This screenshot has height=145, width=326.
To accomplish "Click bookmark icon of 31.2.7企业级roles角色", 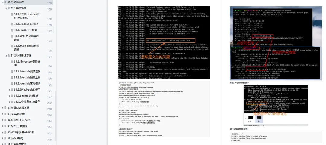I will 12,102.
